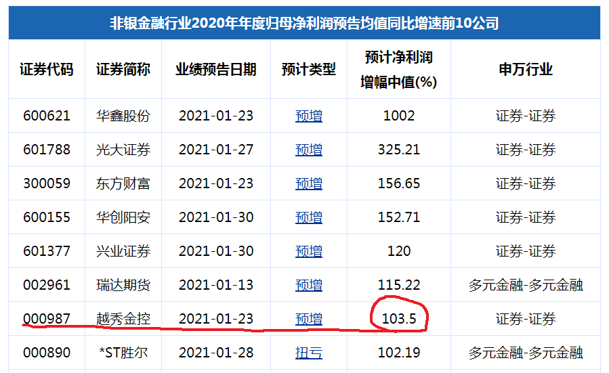
Task: Select the 申万行业 column header
Action: tap(526, 70)
